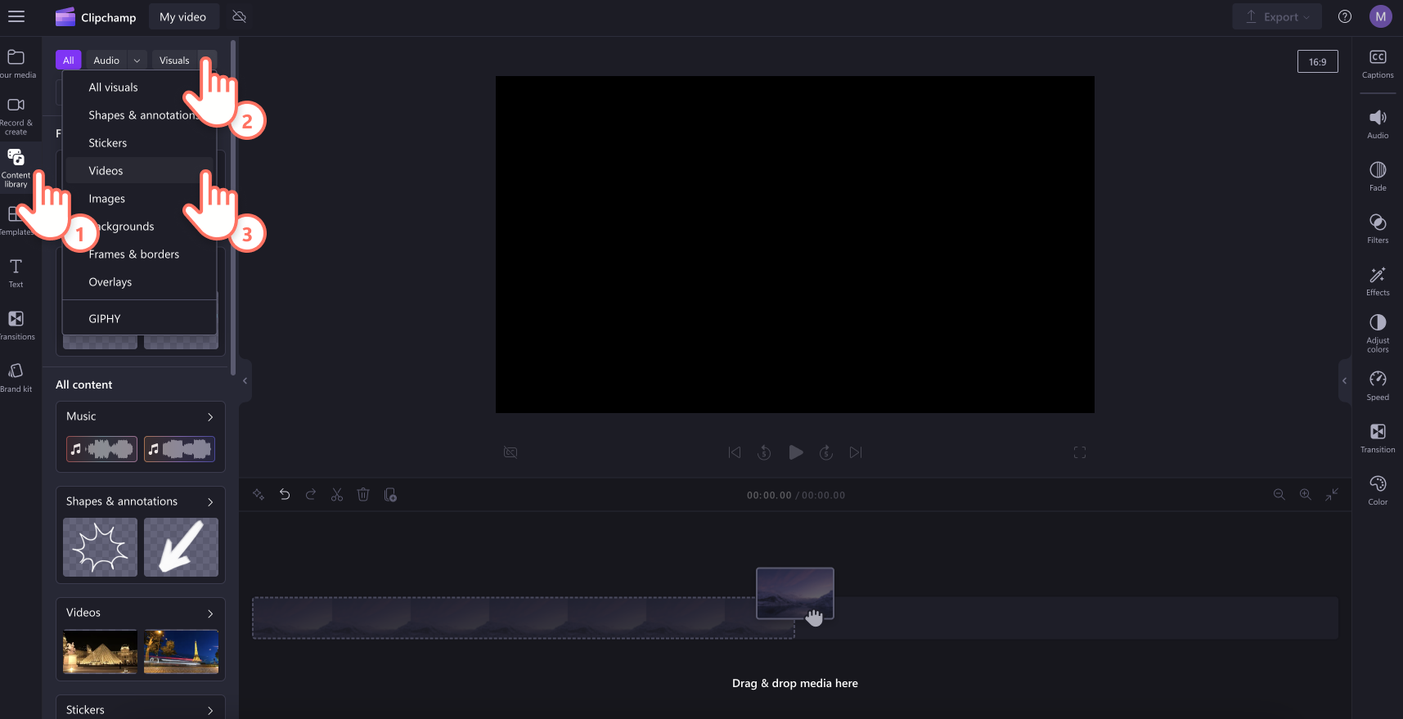The width and height of the screenshot is (1403, 719).
Task: Toggle fullscreen preview
Action: 1080,452
